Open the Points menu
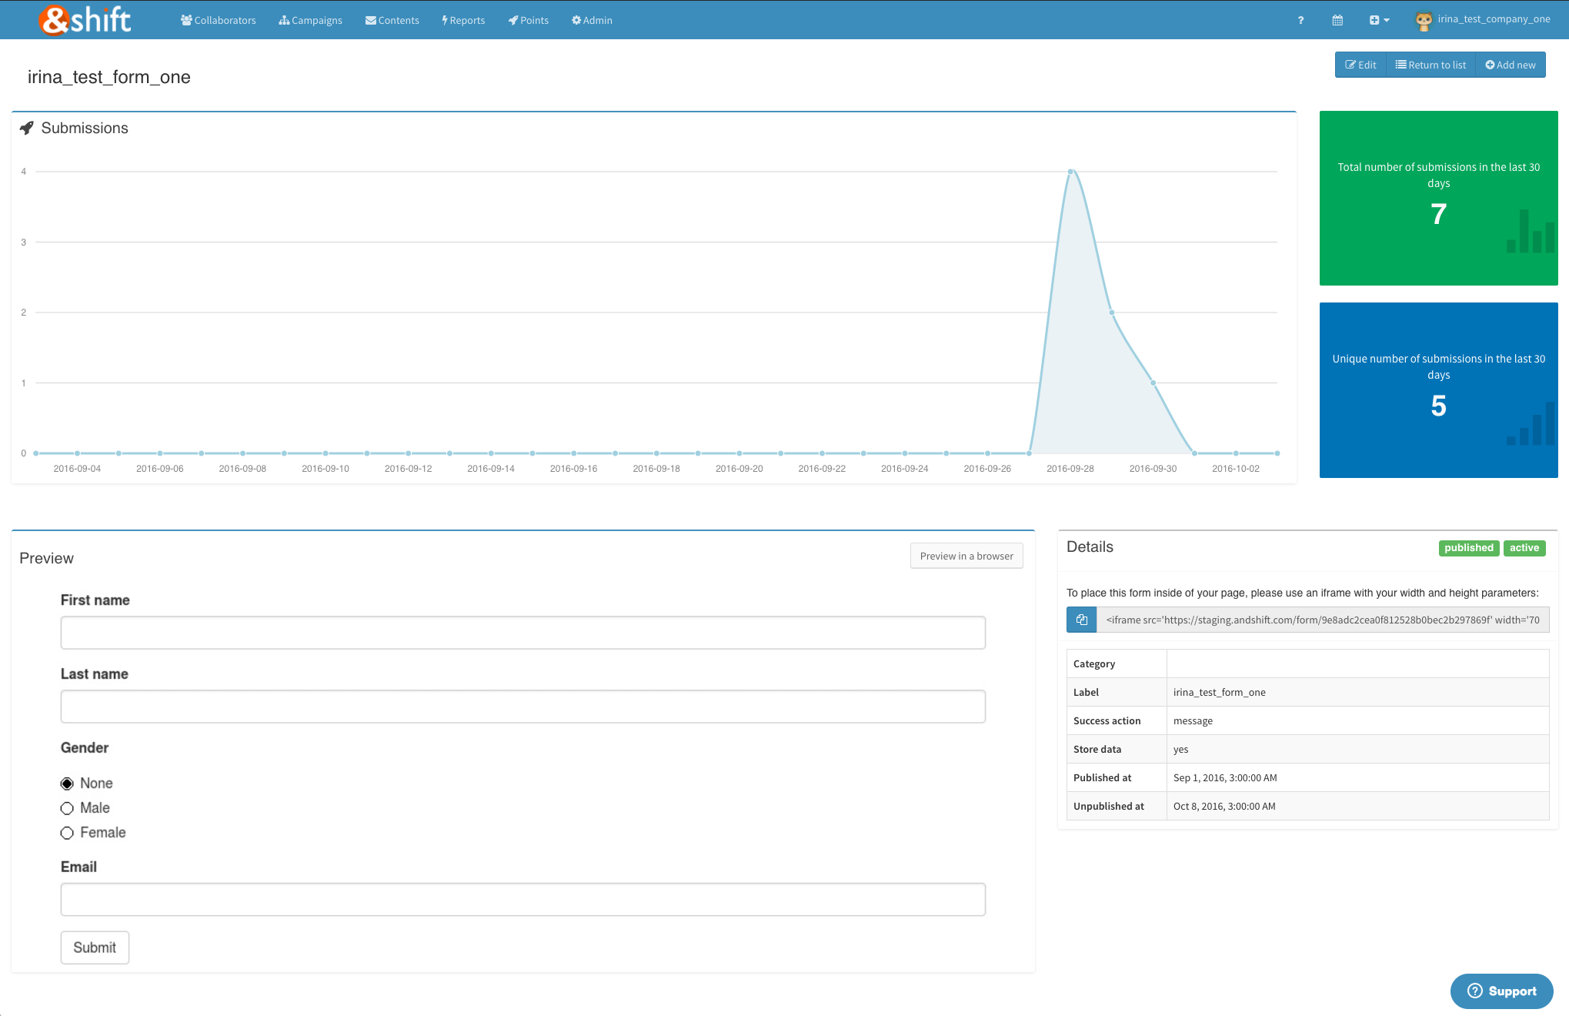The height and width of the screenshot is (1016, 1569). pos(529,20)
